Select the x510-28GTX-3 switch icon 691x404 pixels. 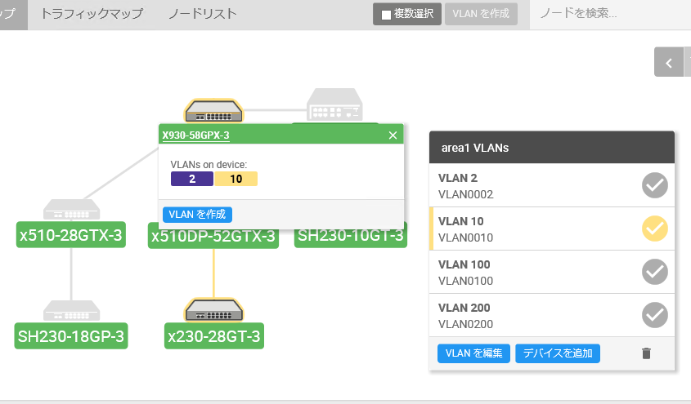click(71, 210)
